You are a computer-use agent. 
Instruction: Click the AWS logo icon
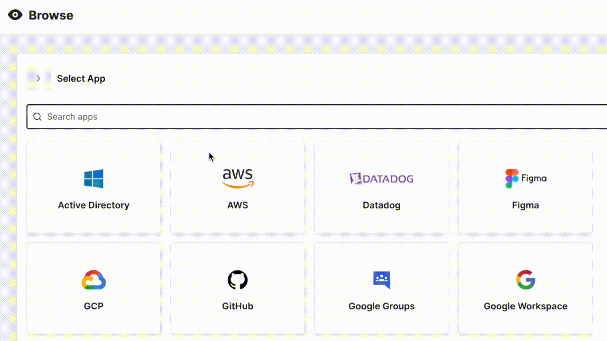(238, 178)
